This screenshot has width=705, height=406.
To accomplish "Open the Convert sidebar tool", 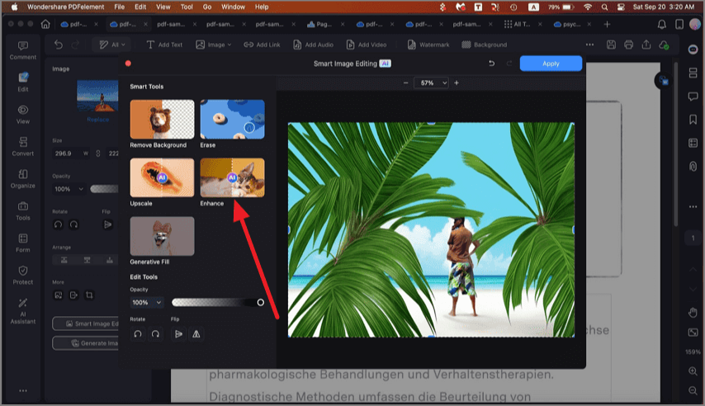I will [23, 147].
